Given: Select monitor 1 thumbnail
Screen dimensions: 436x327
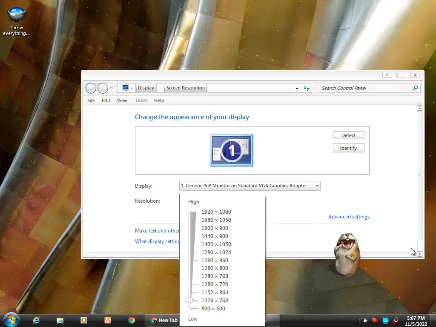Looking at the screenshot, I should pyautogui.click(x=232, y=150).
